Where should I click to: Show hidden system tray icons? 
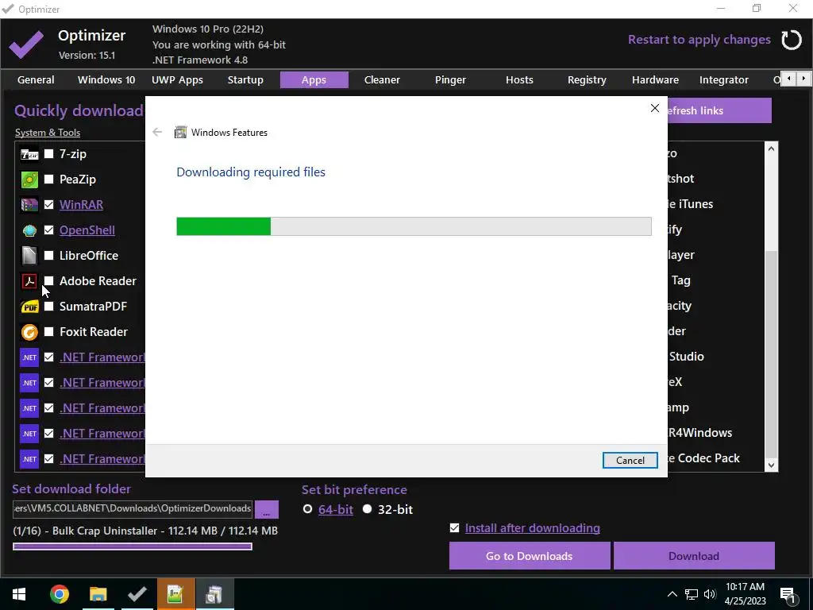coord(672,594)
